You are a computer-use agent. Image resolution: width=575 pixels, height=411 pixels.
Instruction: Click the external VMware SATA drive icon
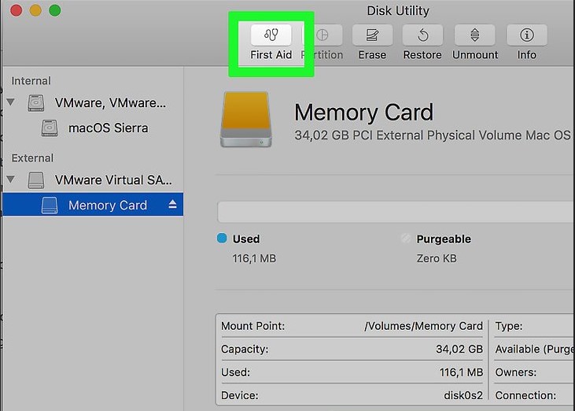36,180
